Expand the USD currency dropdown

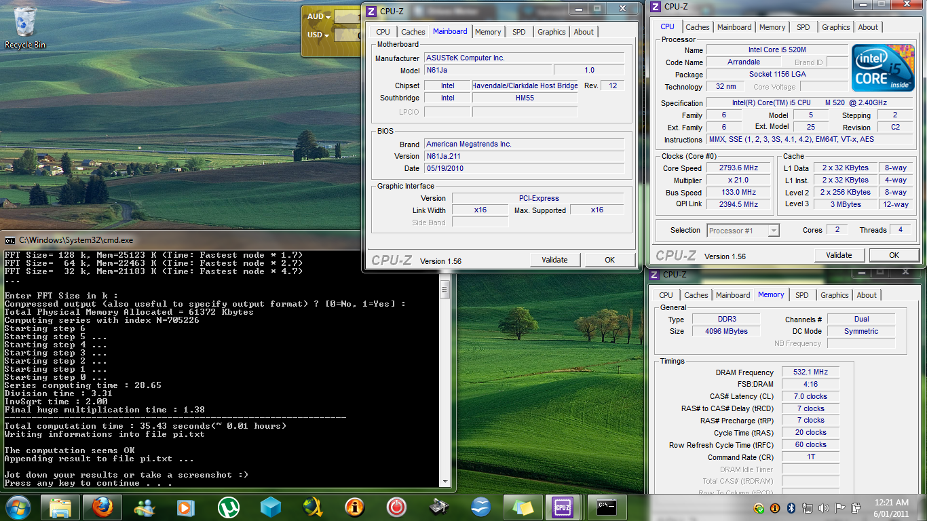coord(319,35)
